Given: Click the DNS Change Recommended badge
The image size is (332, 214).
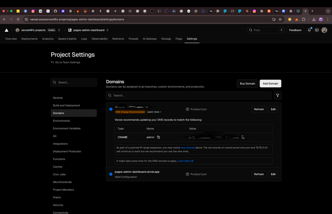Looking at the screenshot, I should pos(130,112).
